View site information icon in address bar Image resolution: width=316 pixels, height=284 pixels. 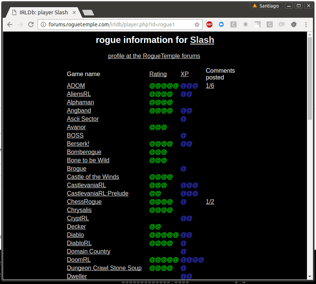coord(43,24)
